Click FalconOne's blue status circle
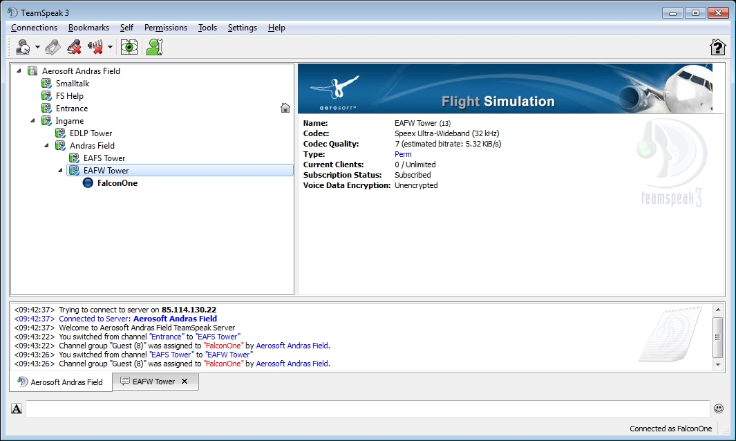This screenshot has height=441, width=736. pos(88,182)
